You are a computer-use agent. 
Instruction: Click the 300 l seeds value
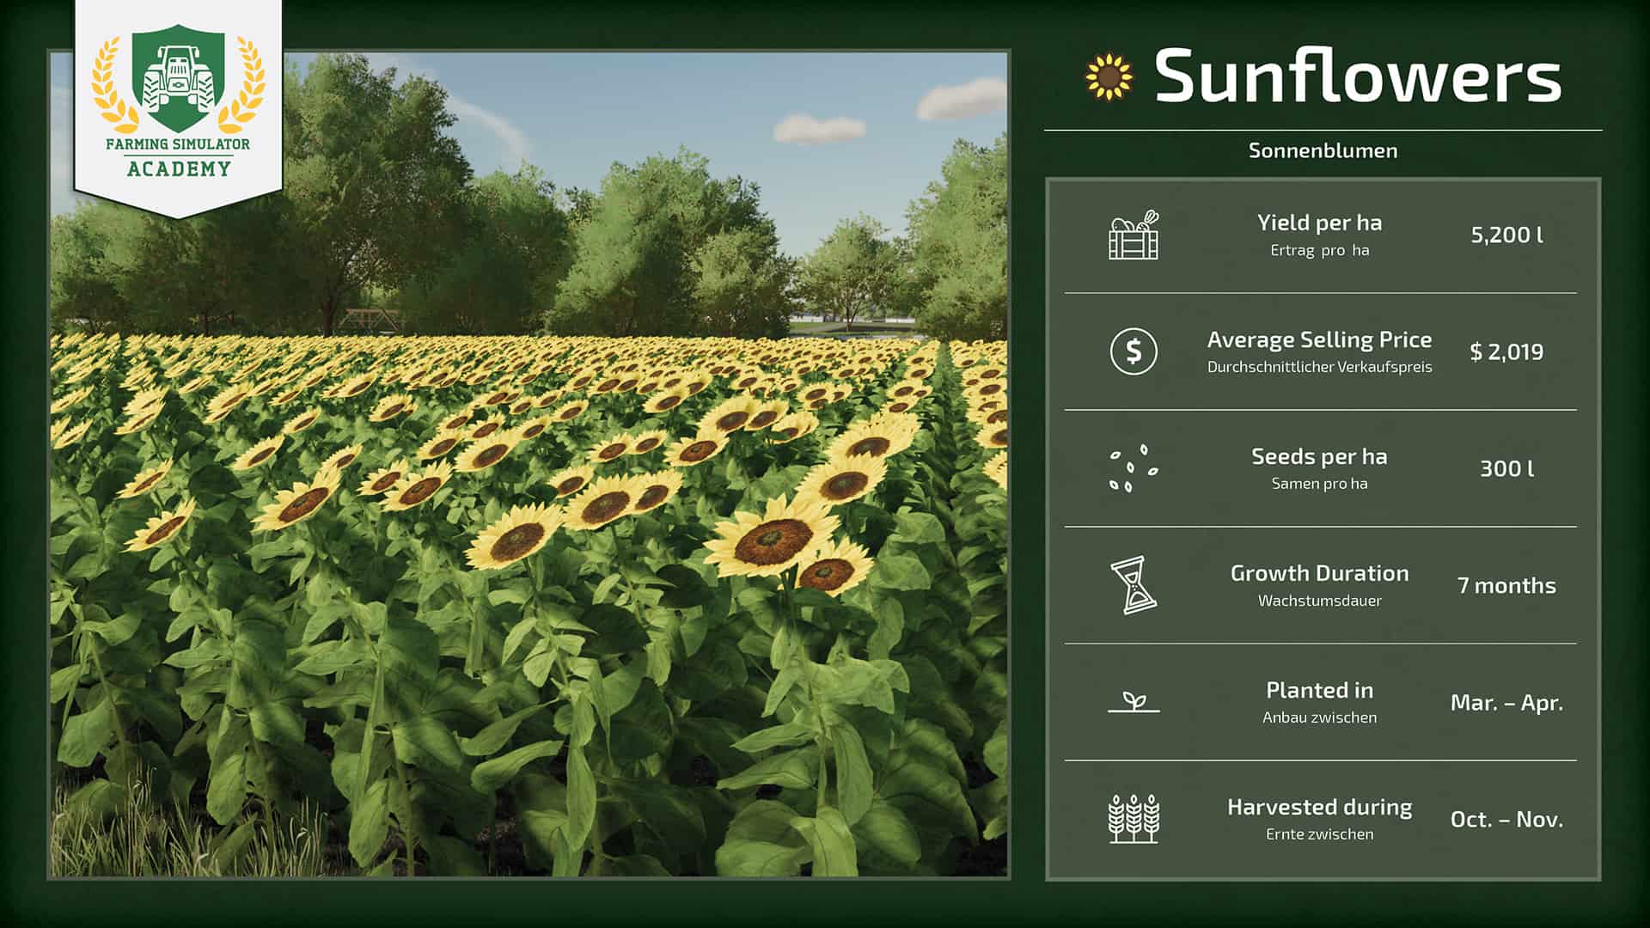click(x=1506, y=468)
